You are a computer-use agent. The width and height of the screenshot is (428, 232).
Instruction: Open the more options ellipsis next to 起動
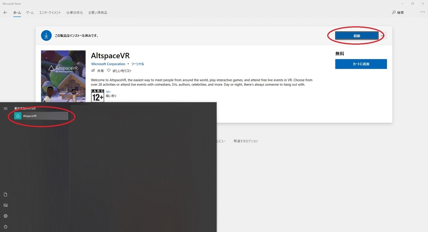pos(383,36)
